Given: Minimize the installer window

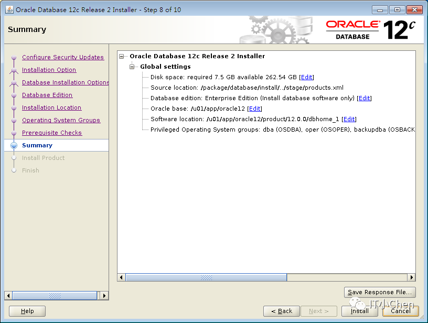Looking at the screenshot, I should (380, 10).
